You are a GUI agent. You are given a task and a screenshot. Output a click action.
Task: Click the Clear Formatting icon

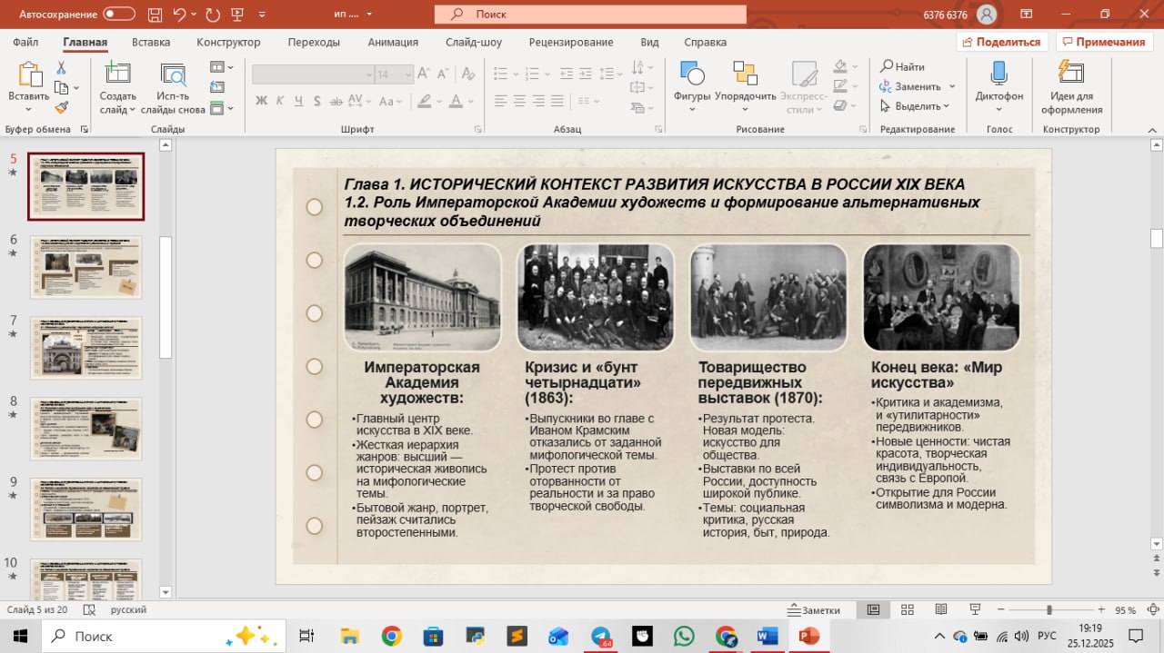467,74
